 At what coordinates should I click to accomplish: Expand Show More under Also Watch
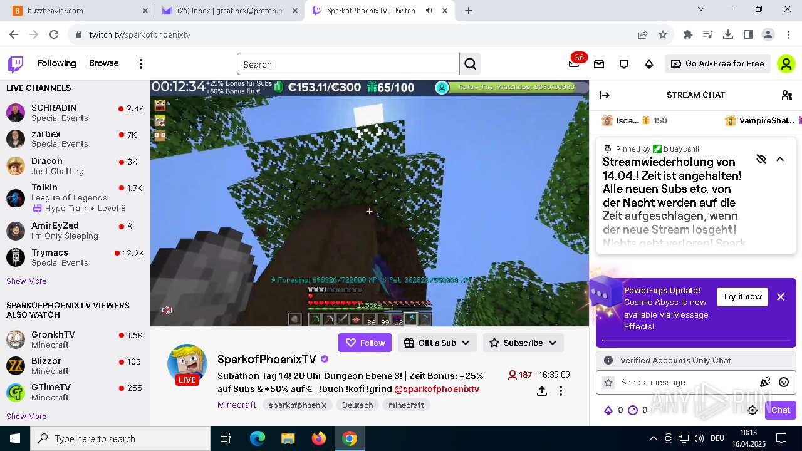tap(26, 417)
